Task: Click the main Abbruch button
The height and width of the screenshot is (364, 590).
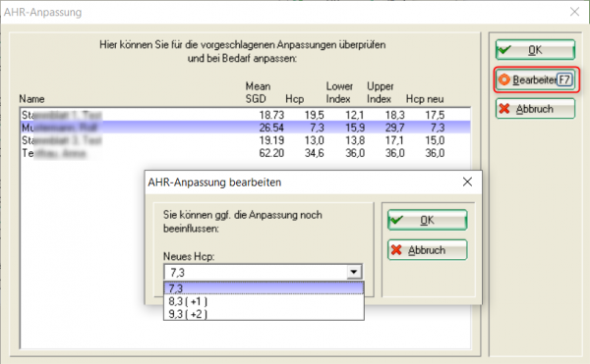Action: click(x=535, y=109)
